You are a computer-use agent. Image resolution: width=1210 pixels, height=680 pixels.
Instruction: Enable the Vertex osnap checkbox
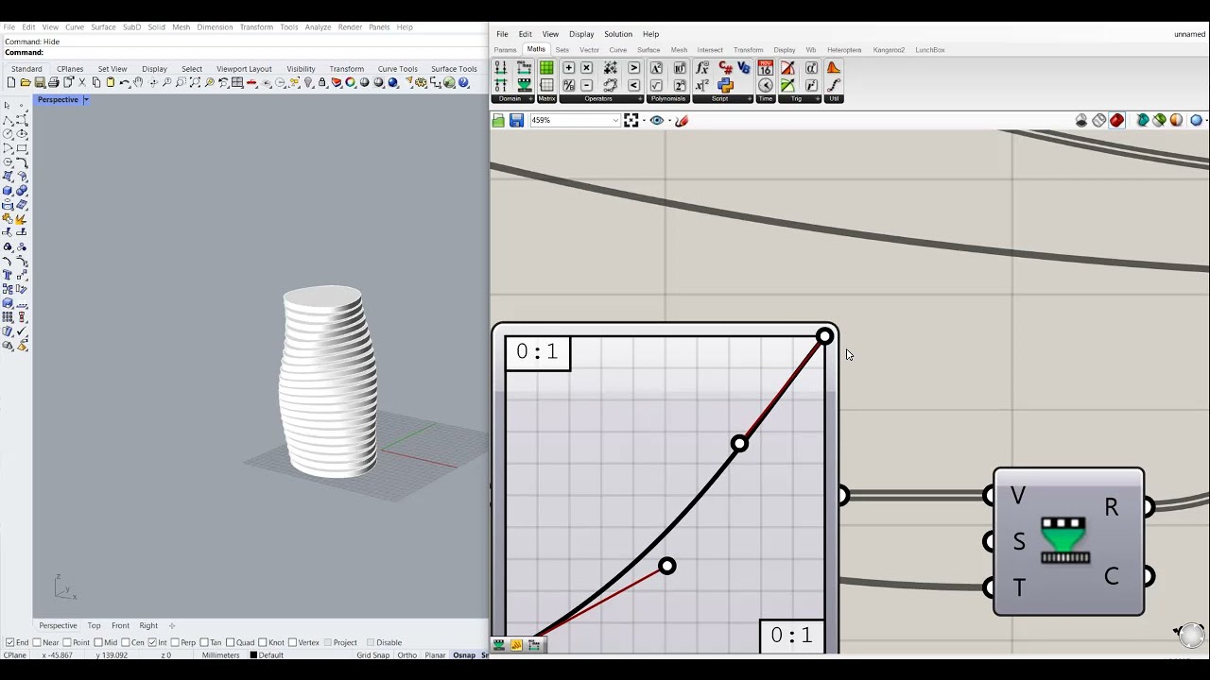[x=292, y=642]
